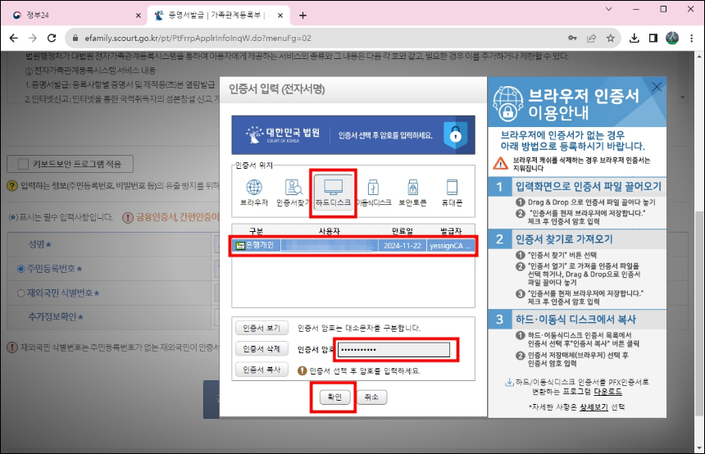
Task: Click the 2024-11-22 expiry date cell
Action: pyautogui.click(x=403, y=245)
